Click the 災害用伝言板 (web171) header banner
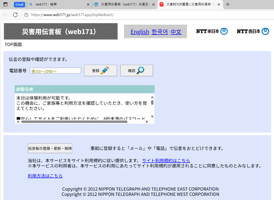Viewport: 274px width, 200px height. point(61,31)
